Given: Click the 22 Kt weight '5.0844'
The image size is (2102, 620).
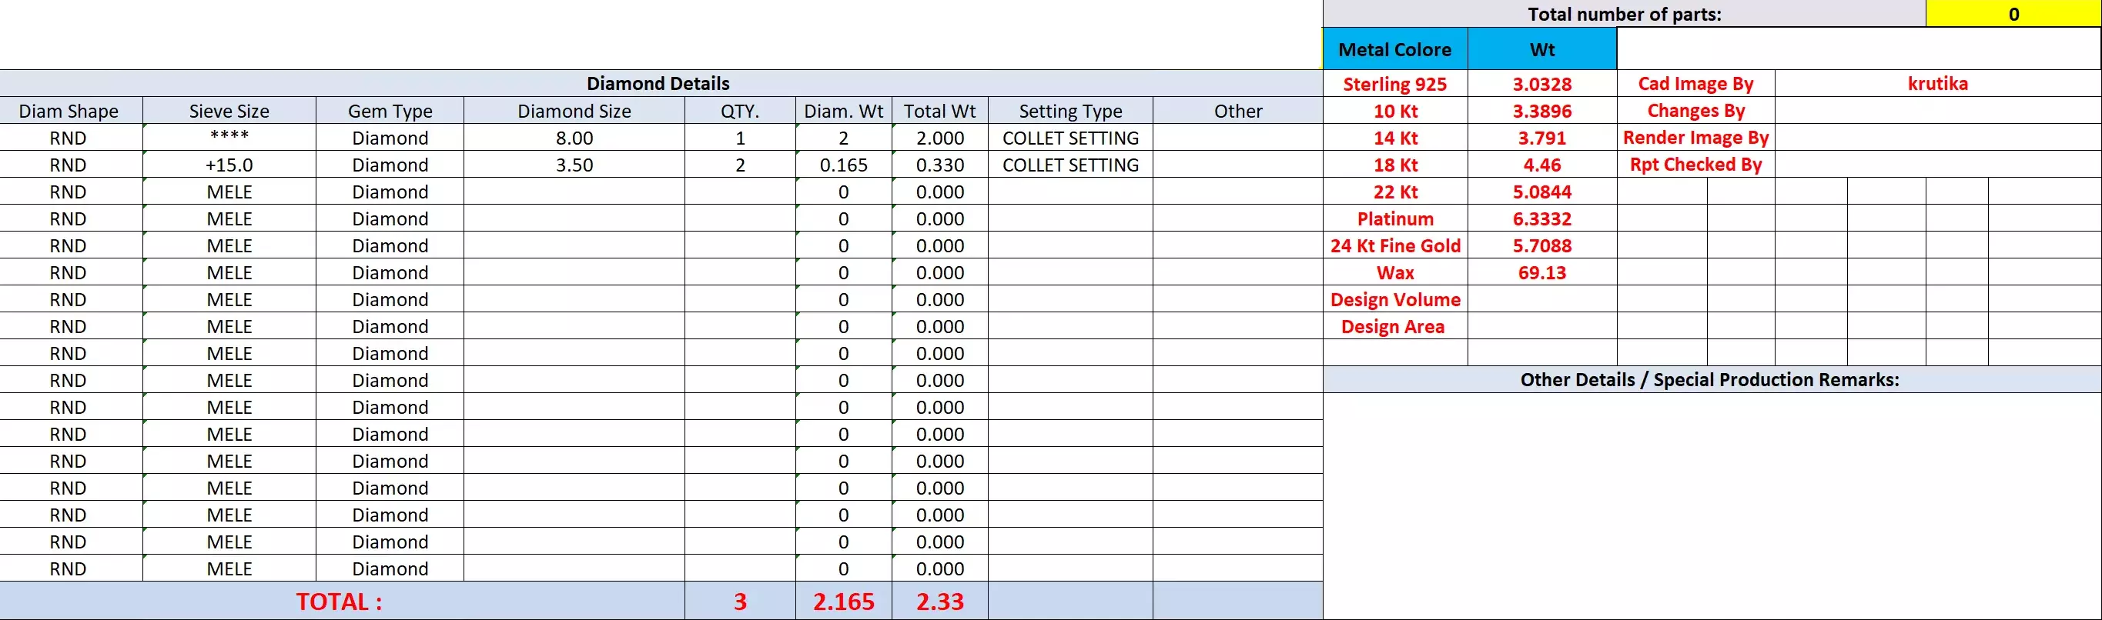Looking at the screenshot, I should coord(1542,192).
